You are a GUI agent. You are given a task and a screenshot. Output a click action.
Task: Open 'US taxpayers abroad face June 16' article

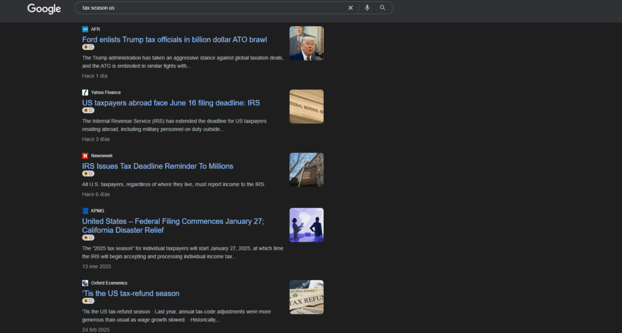(171, 103)
